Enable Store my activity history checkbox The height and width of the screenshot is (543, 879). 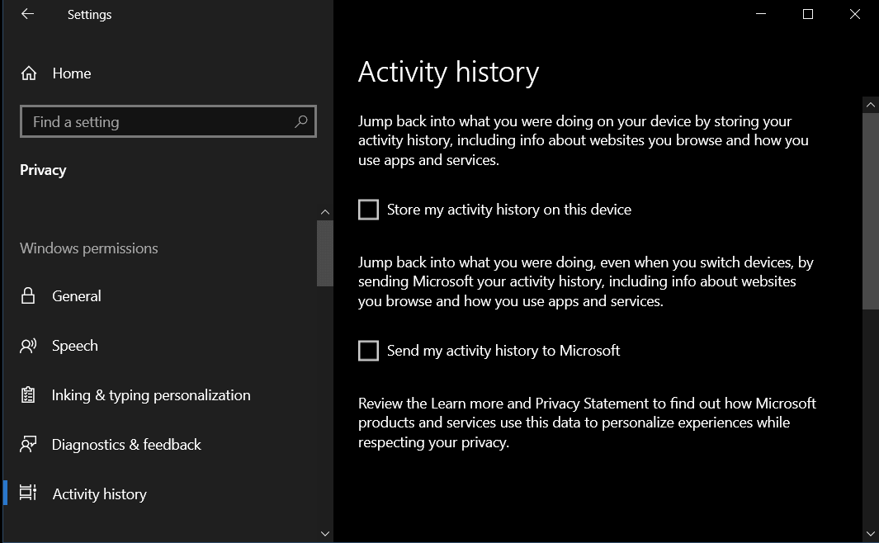click(368, 210)
